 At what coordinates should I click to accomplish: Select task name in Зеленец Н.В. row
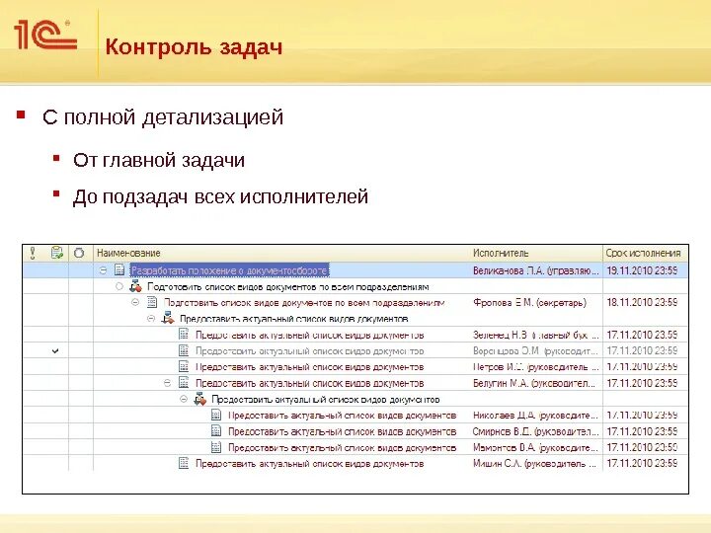point(310,335)
